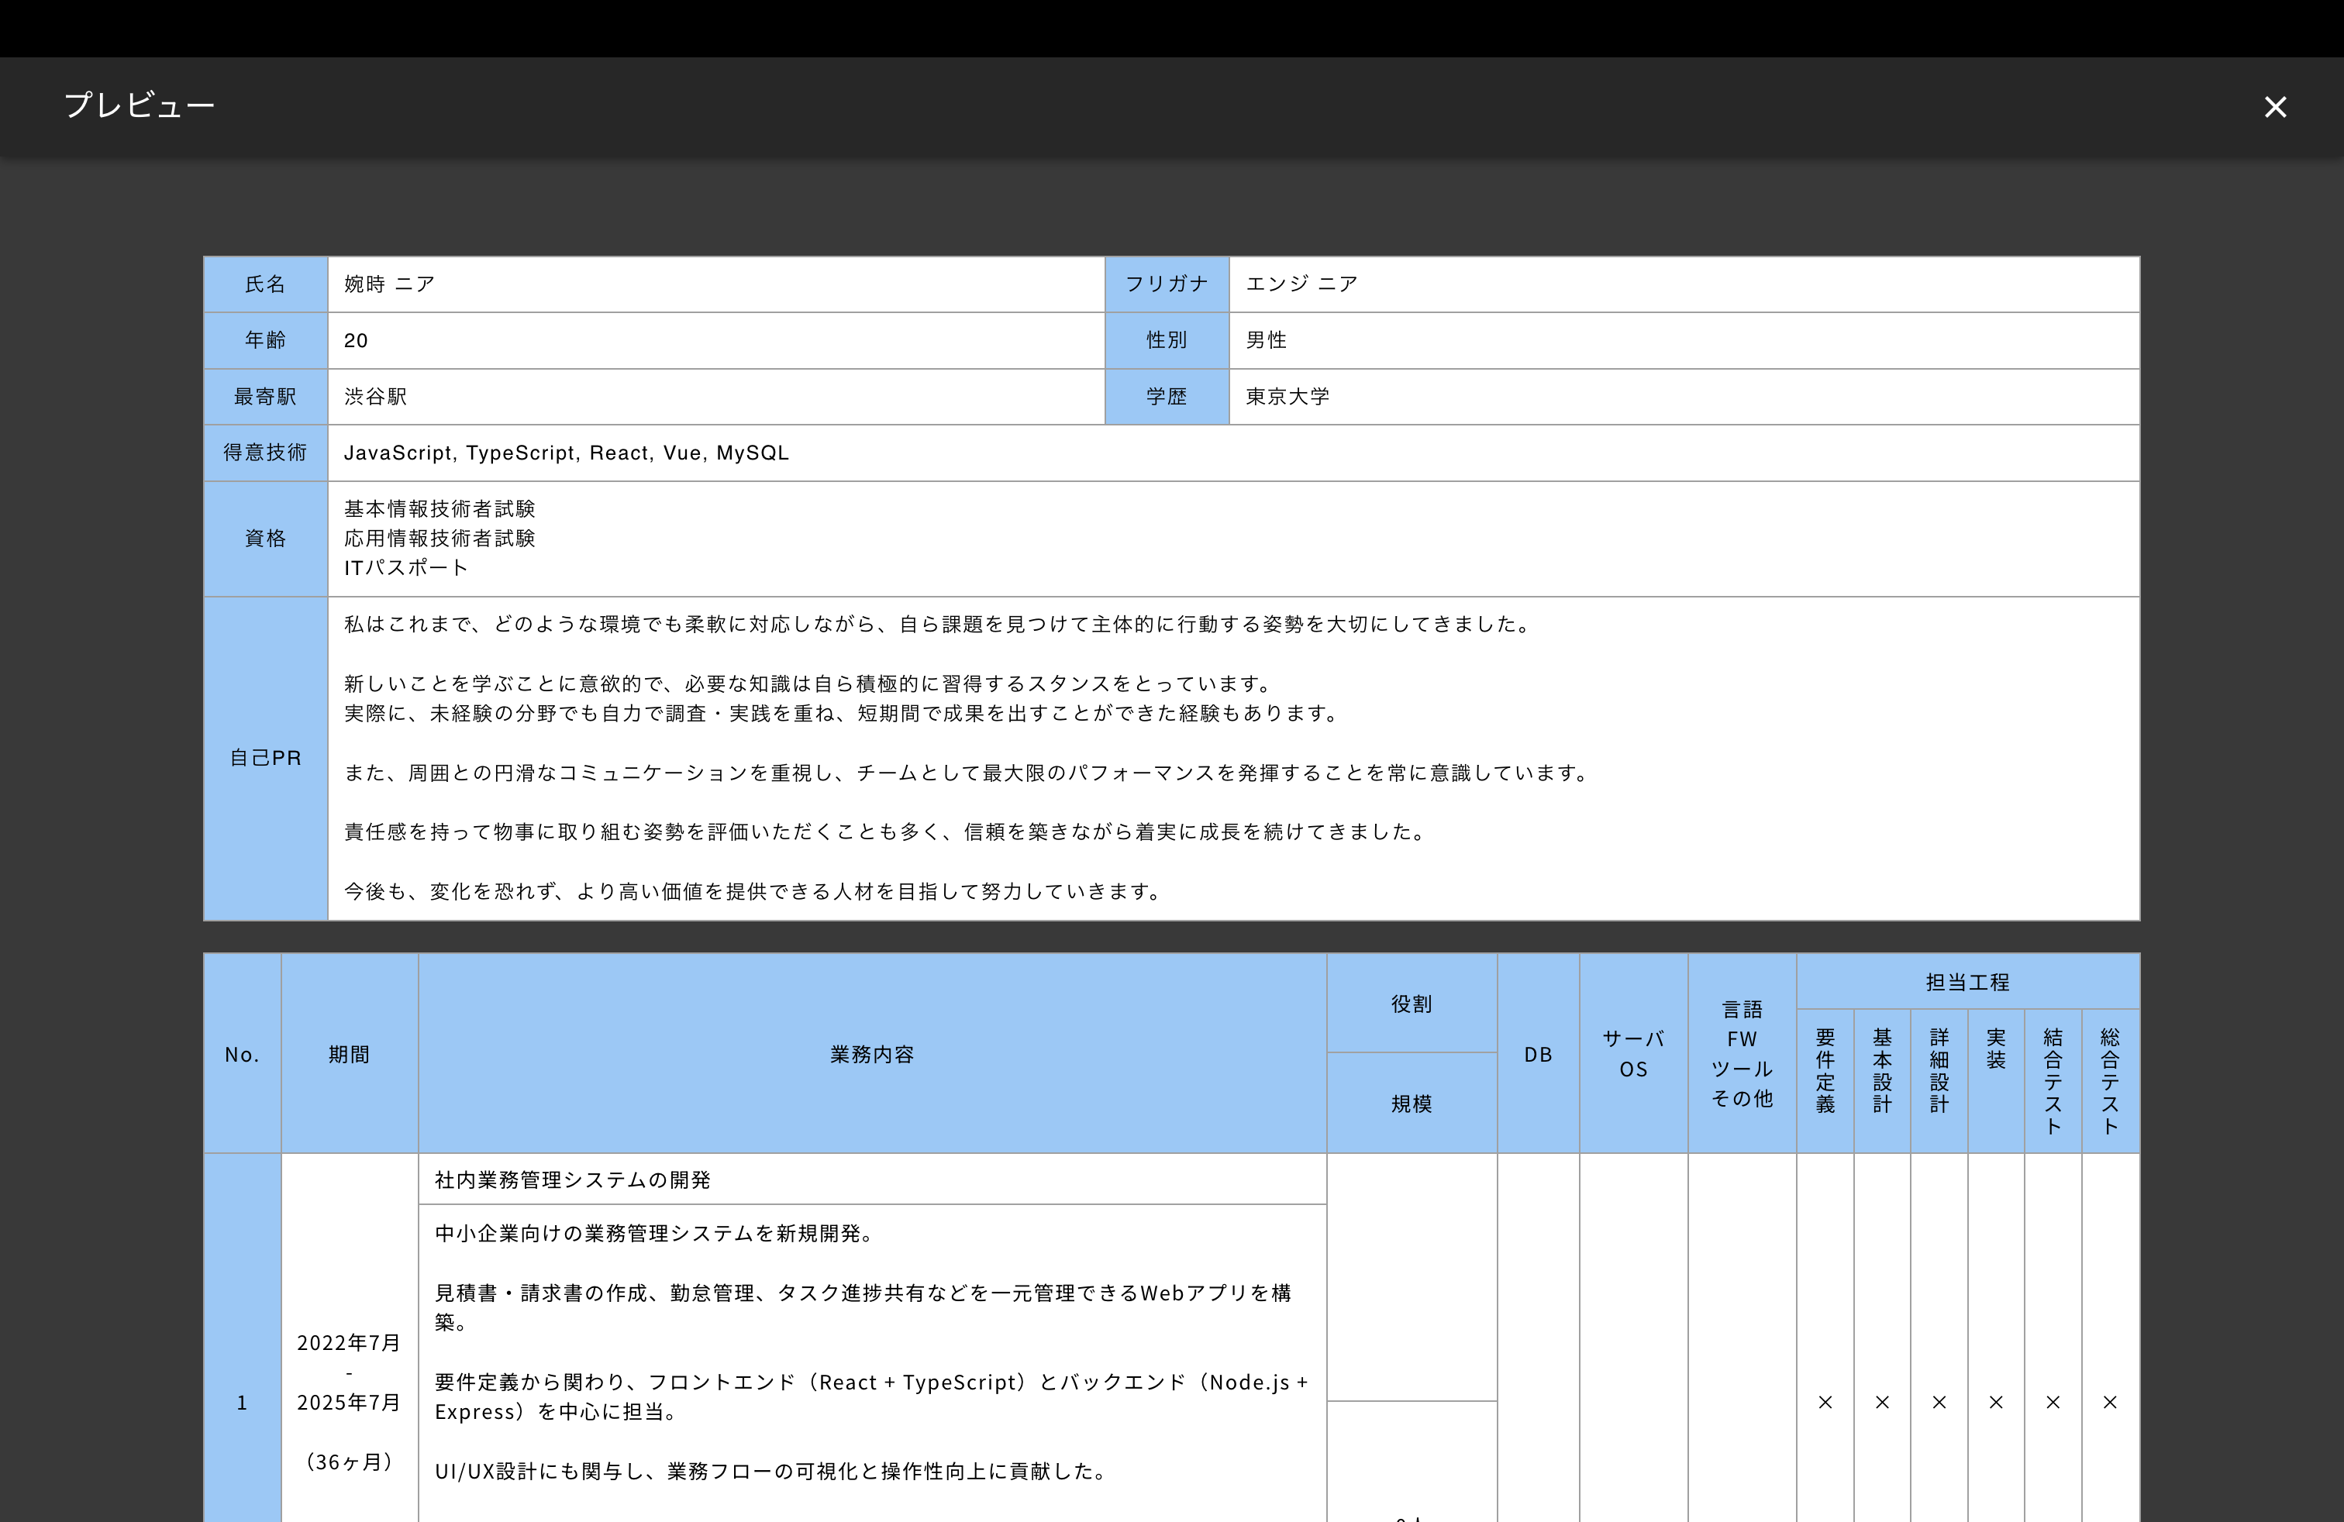2344x1522 pixels.
Task: Click the 規模 header cell
Action: 1412,1104
